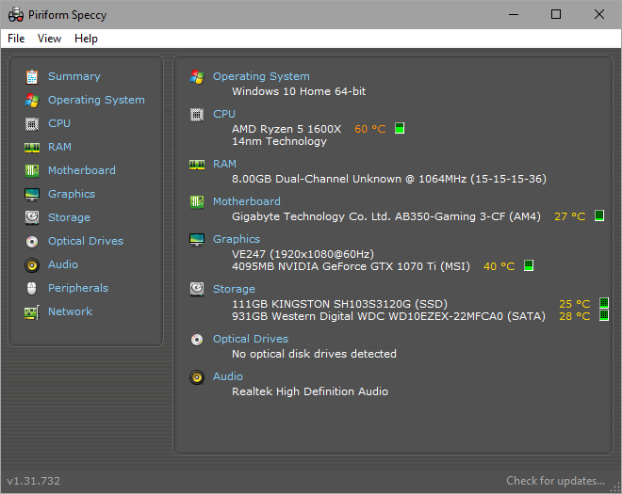Click the Optical Drives disc icon in summary panel

[197, 340]
